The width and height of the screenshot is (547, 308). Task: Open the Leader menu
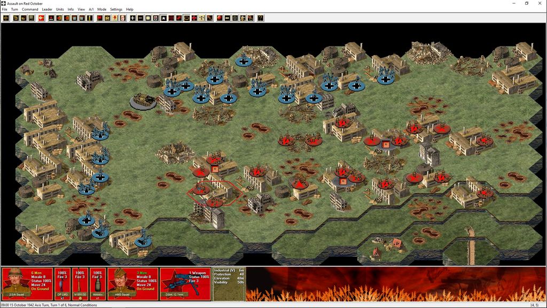point(47,10)
